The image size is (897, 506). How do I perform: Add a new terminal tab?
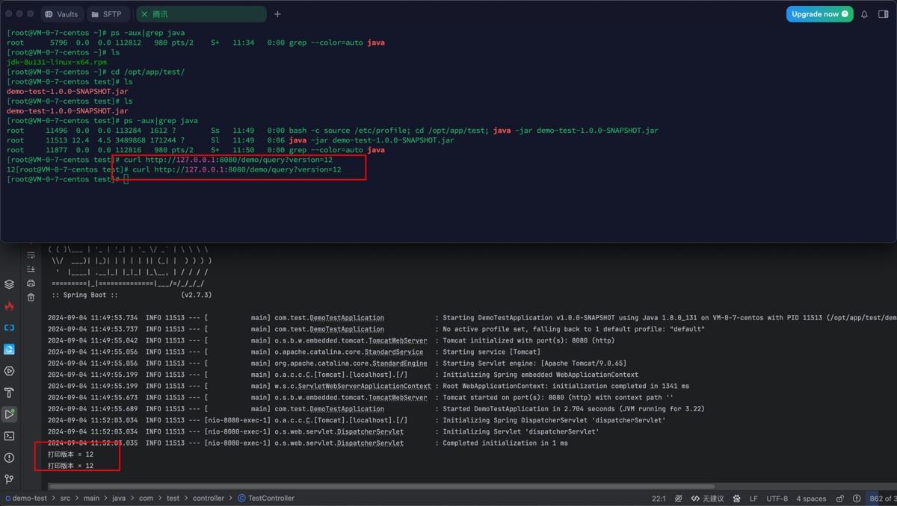277,14
